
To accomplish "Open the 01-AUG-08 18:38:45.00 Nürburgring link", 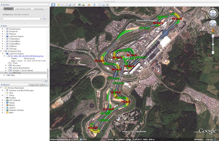I will pos(27,56).
